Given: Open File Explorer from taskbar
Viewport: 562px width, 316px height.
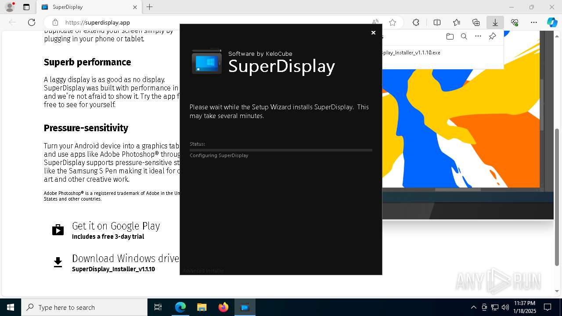Looking at the screenshot, I should (x=202, y=307).
